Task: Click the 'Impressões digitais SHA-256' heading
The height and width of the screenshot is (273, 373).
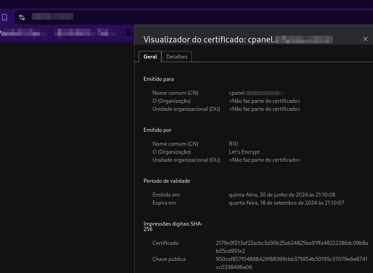Action: click(173, 226)
